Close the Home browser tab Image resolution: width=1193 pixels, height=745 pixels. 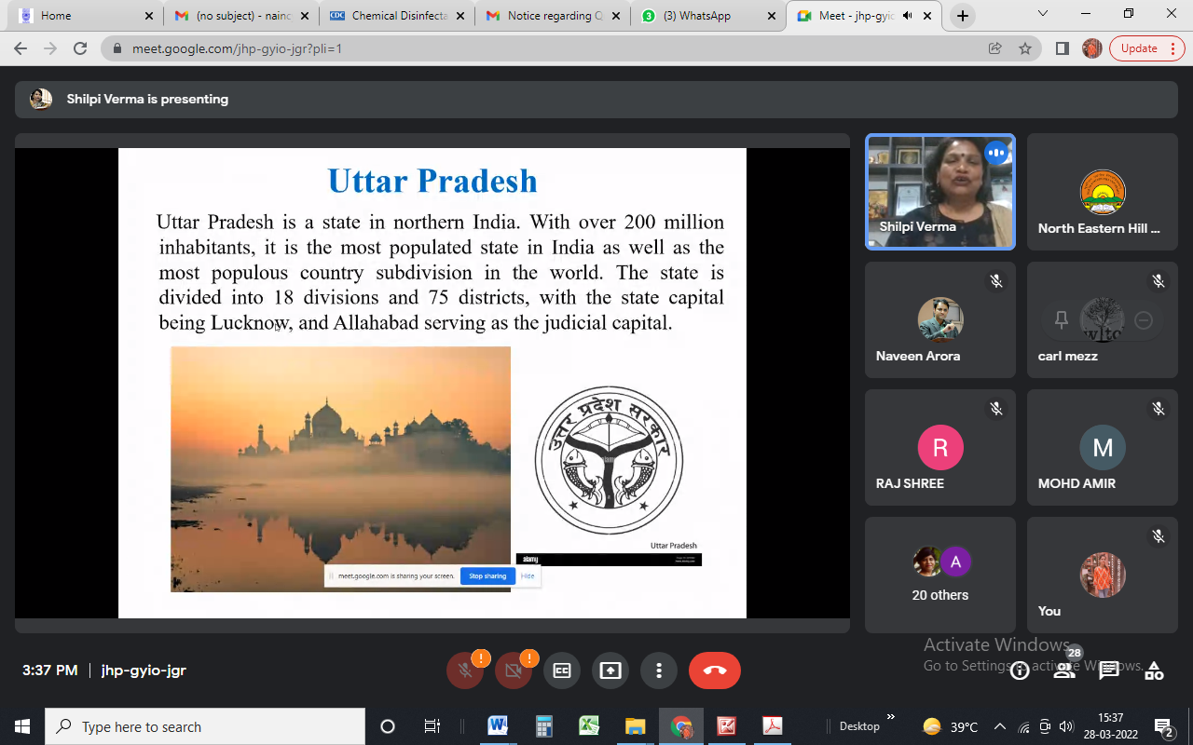click(x=148, y=16)
